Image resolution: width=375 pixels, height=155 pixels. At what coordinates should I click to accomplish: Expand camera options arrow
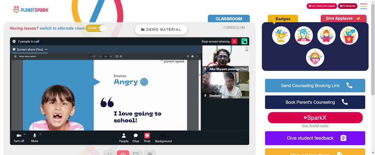(25, 134)
